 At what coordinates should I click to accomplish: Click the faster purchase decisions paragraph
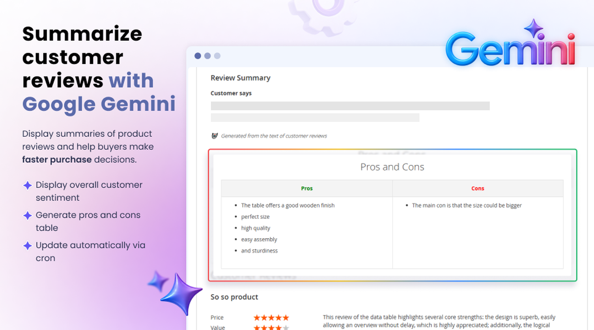coord(88,147)
